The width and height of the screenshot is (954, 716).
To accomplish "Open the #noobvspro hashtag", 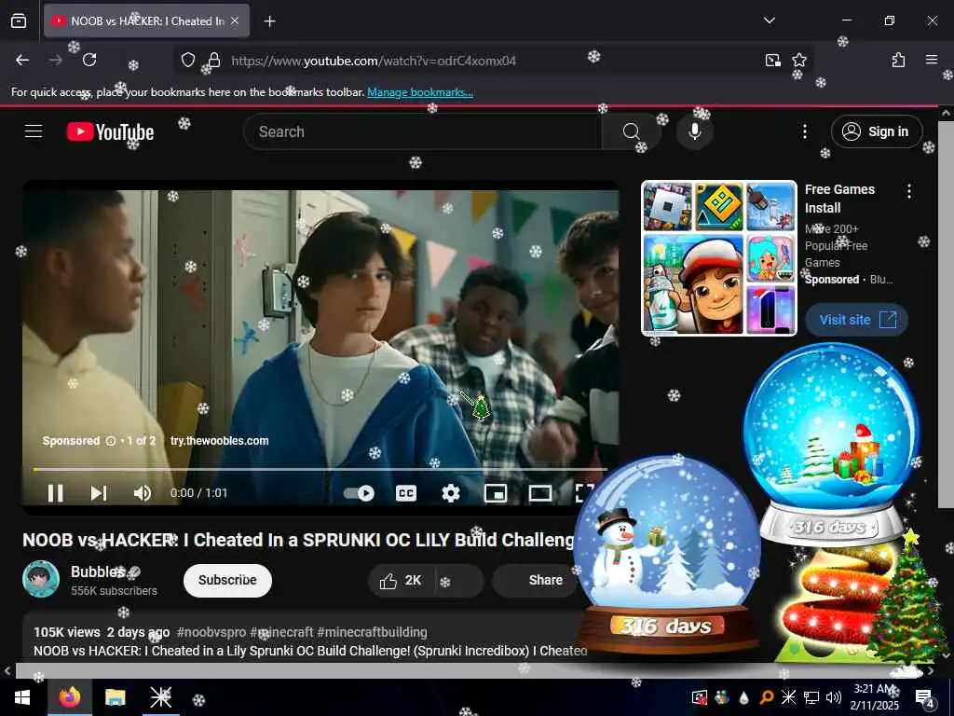I will 211,632.
